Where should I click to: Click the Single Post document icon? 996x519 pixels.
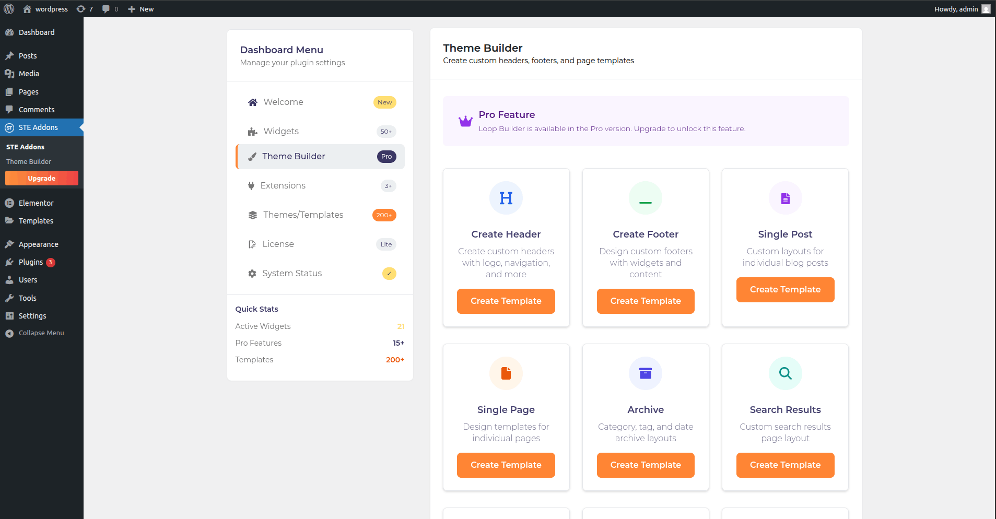coord(785,198)
